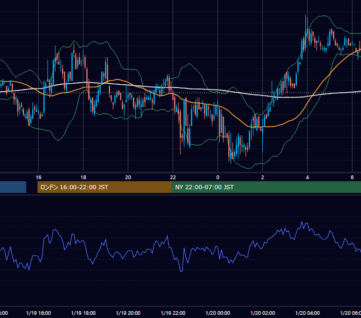Click the 1/19 20:00 label on the lower axis
361x318 pixels.
(x=128, y=313)
